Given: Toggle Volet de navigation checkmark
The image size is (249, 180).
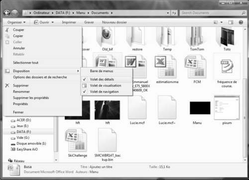Looking at the screenshot, I should [x=85, y=91].
